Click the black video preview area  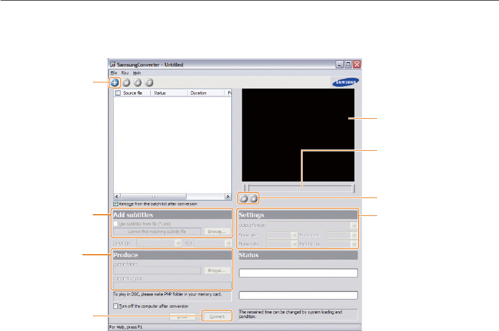298,135
